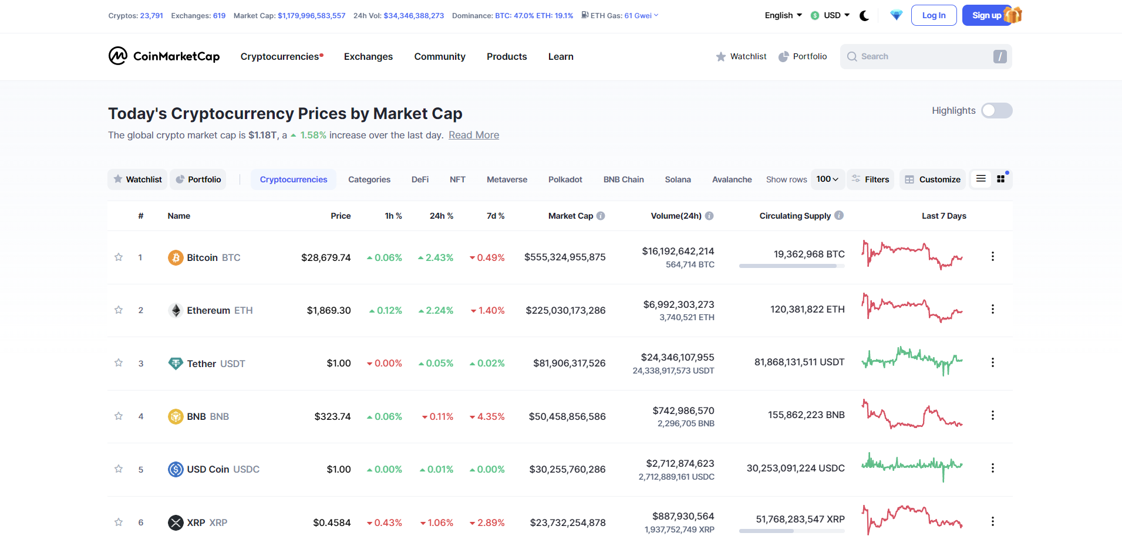
Task: Focus the Search input field
Action: point(926,56)
